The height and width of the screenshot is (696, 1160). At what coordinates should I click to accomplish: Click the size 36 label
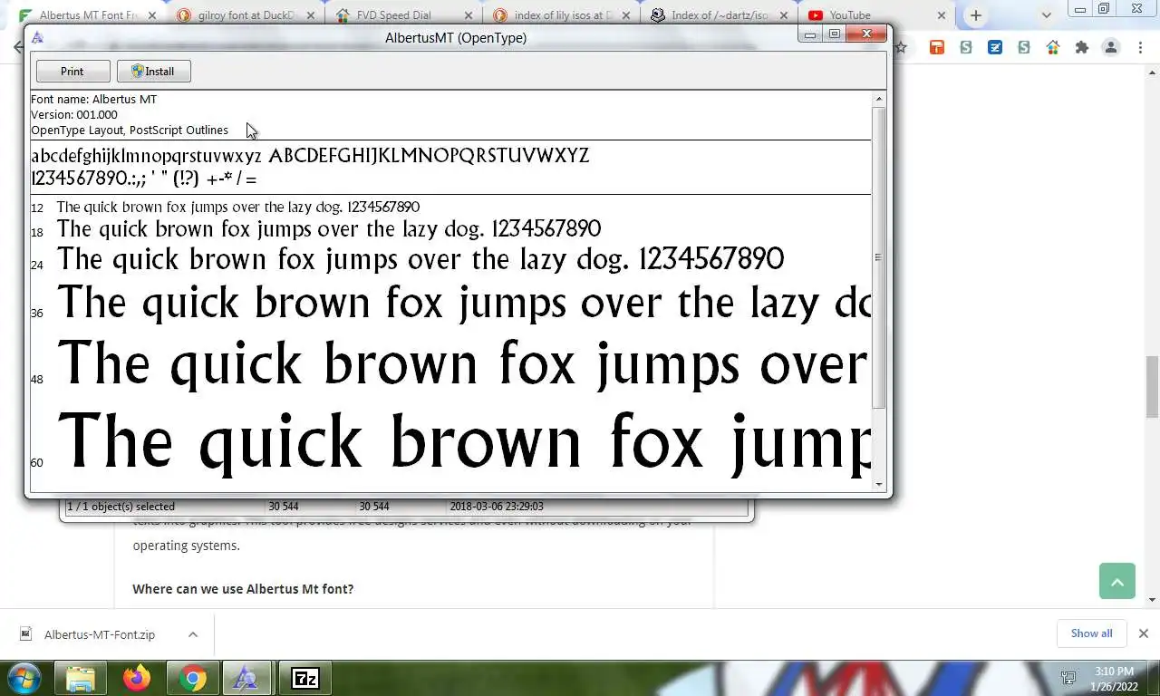pos(37,314)
